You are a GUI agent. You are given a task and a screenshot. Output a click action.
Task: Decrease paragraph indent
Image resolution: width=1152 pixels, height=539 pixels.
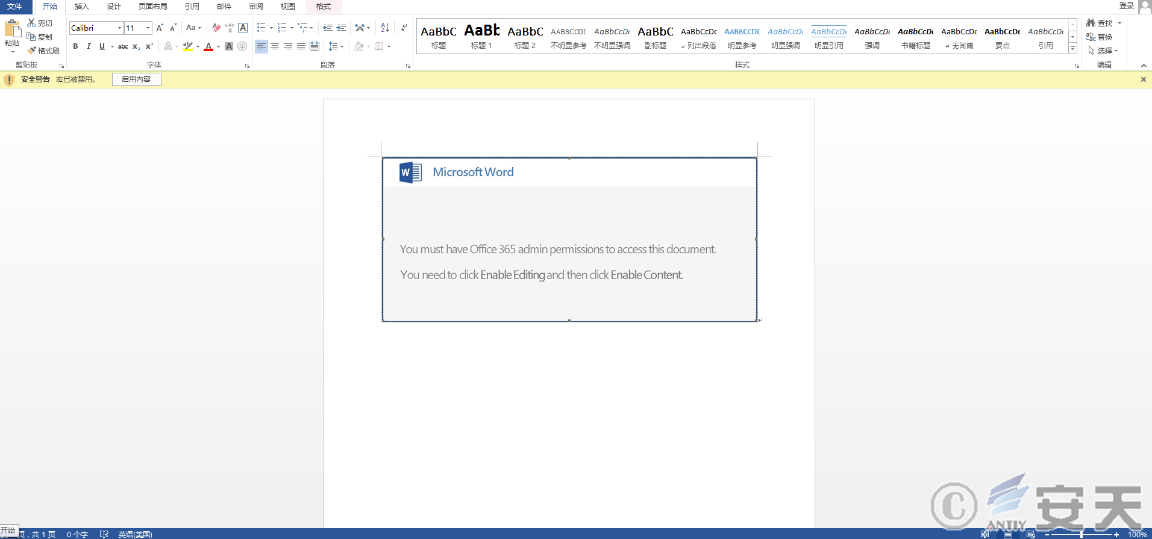tap(328, 28)
